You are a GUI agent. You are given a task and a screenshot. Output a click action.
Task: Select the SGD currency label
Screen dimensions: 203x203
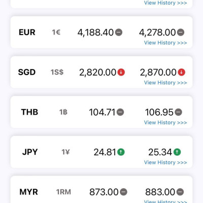pyautogui.click(x=27, y=72)
